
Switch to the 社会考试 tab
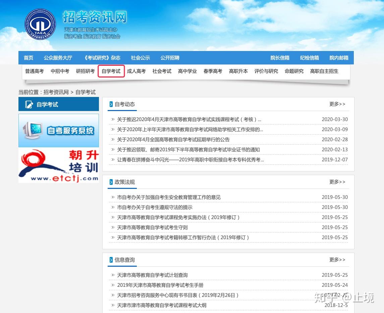[162, 71]
